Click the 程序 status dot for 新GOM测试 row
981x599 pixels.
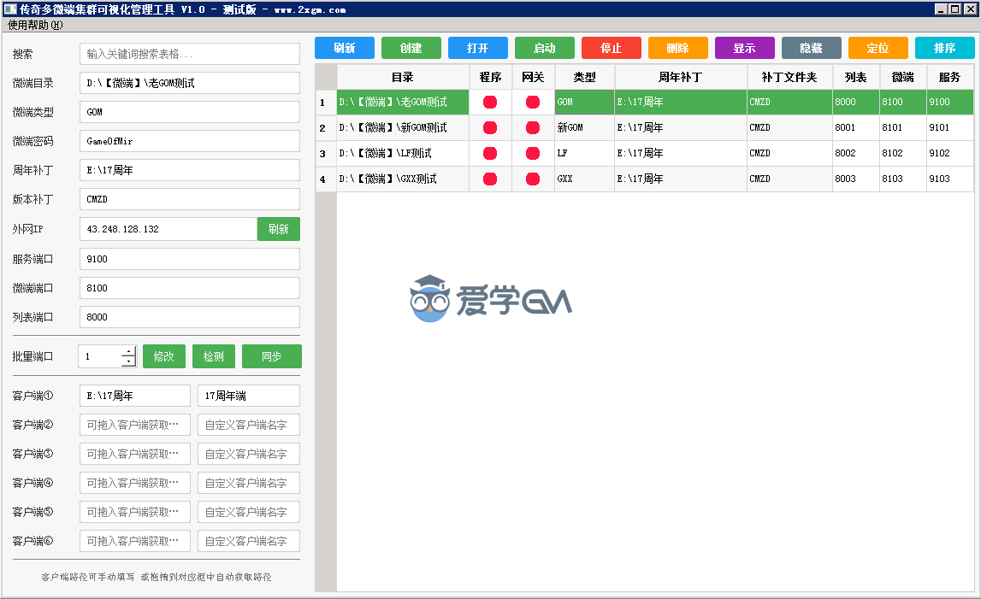tap(490, 128)
